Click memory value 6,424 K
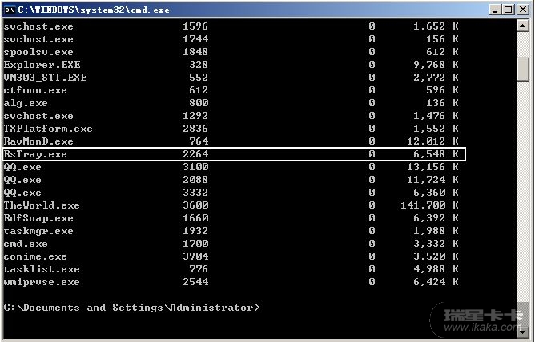Image resolution: width=535 pixels, height=342 pixels. click(436, 282)
